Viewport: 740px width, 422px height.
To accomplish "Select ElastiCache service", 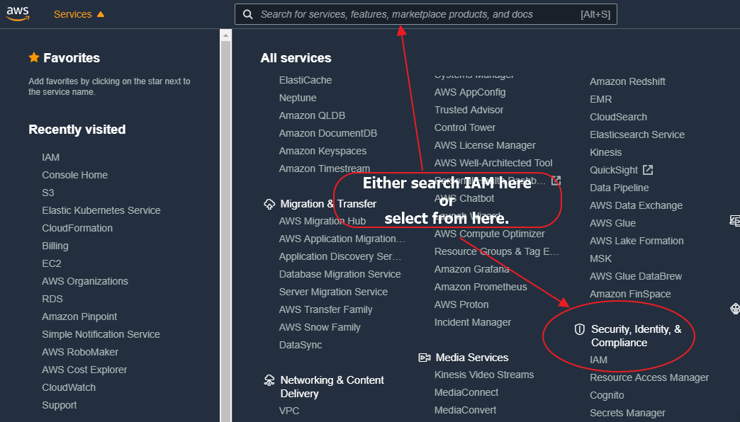I will click(305, 80).
